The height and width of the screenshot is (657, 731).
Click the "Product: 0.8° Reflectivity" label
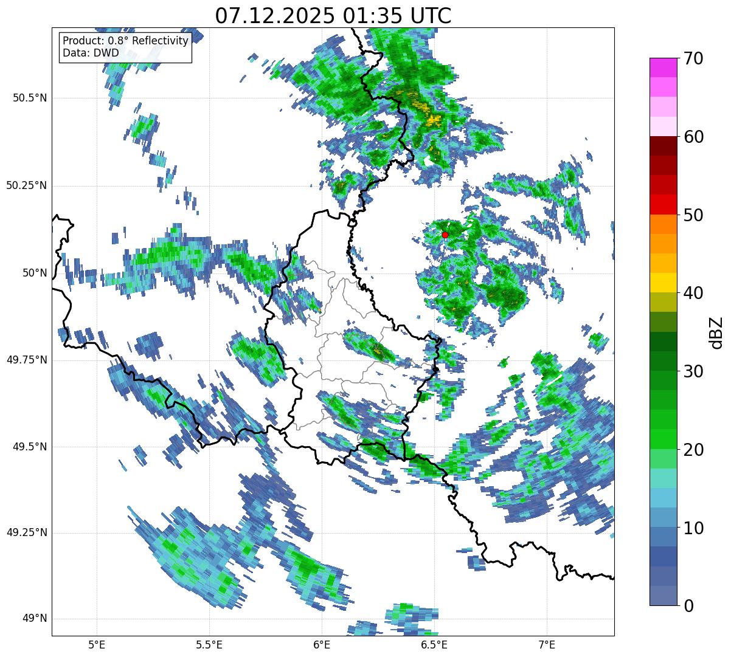click(126, 41)
